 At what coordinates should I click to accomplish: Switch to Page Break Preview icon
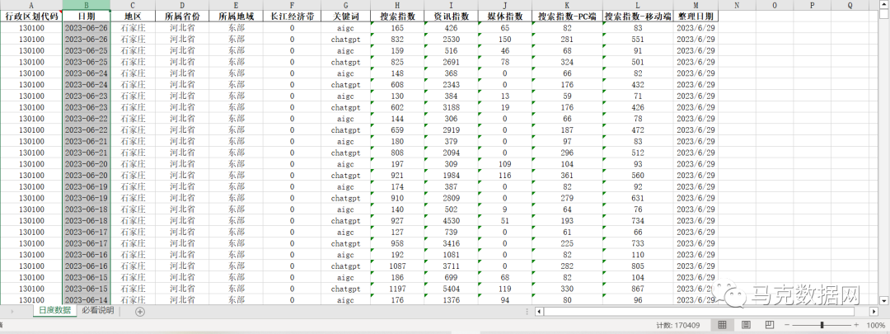769,324
